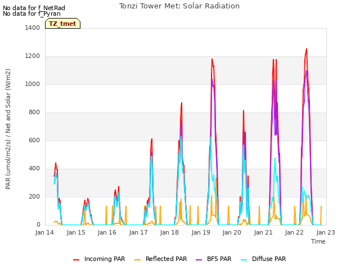Click the Jan 21 x-axis tick label
The image size is (360, 270).
click(263, 232)
